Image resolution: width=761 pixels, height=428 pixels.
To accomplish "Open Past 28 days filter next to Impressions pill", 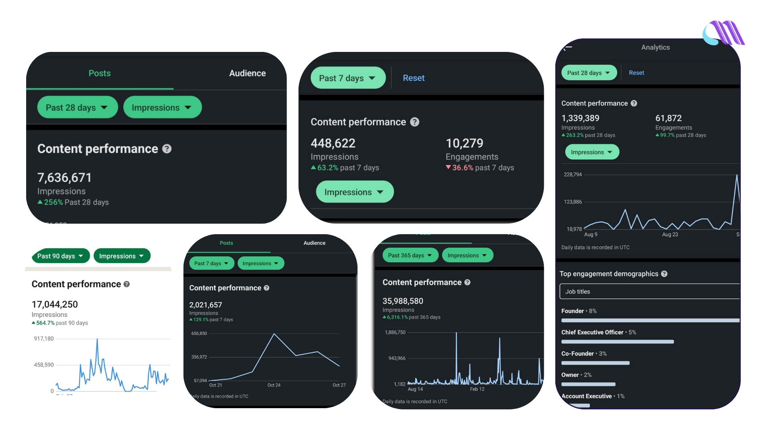I will pos(77,107).
